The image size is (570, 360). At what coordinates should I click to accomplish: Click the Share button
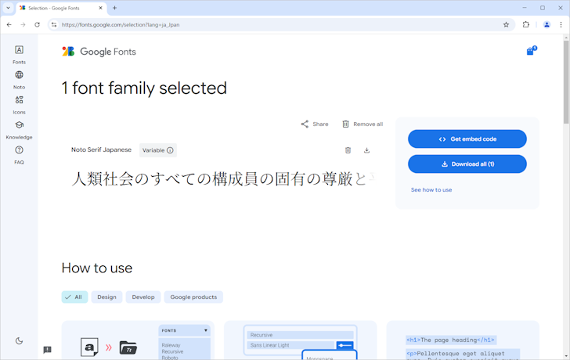pos(315,124)
